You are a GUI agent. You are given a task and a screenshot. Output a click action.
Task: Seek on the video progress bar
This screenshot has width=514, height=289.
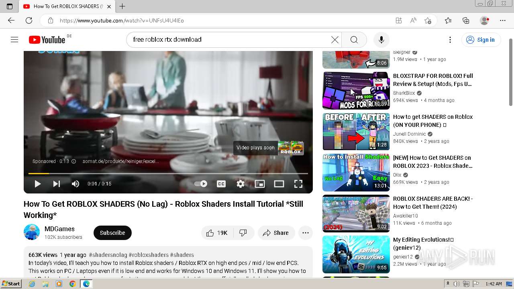point(168,173)
